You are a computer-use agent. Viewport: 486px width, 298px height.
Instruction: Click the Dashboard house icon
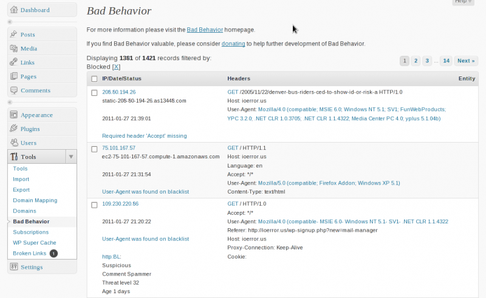(x=14, y=10)
